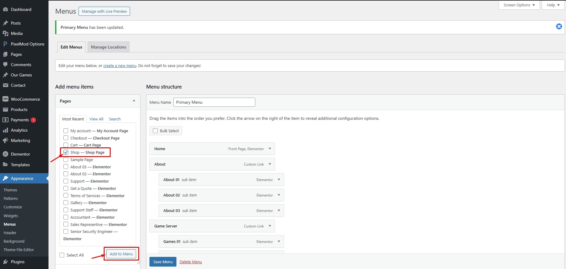
Task: Tick the Sales Representive Elementor checkbox
Action: coord(66,224)
